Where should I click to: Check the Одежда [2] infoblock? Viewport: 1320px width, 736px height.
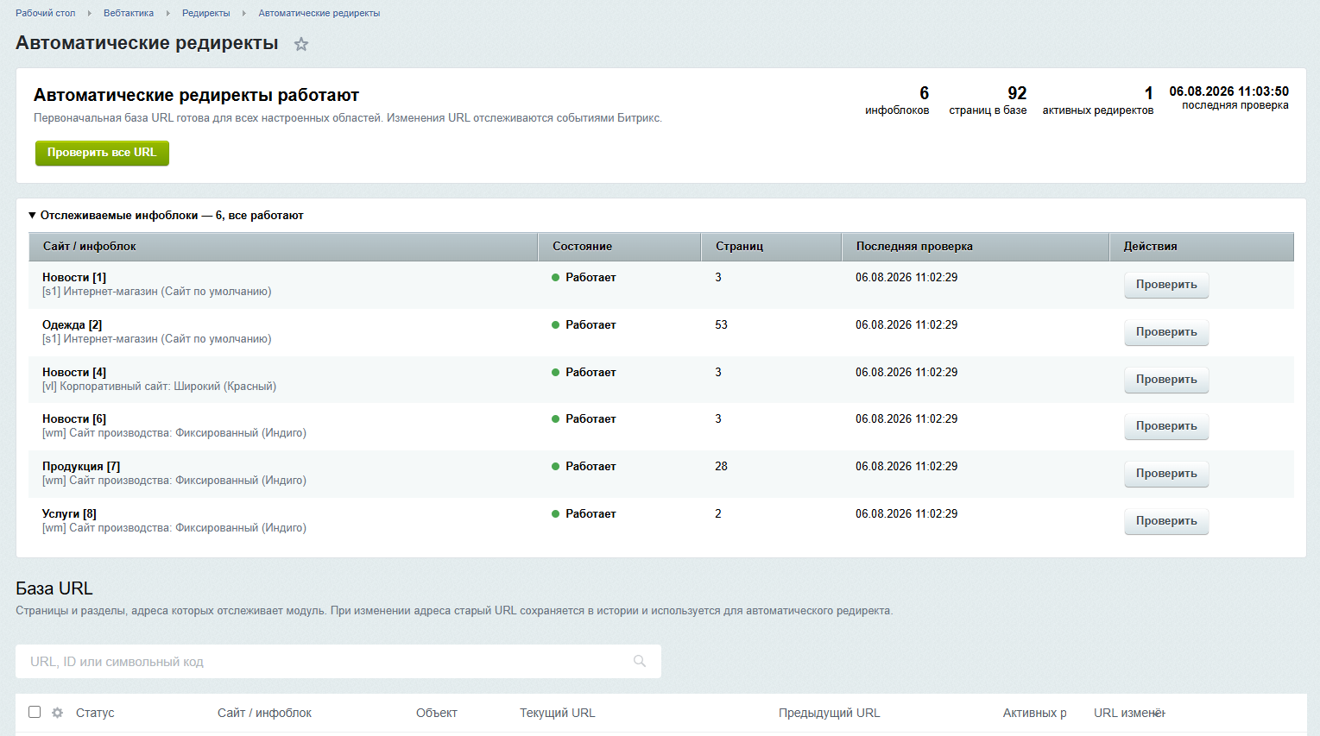[1166, 332]
